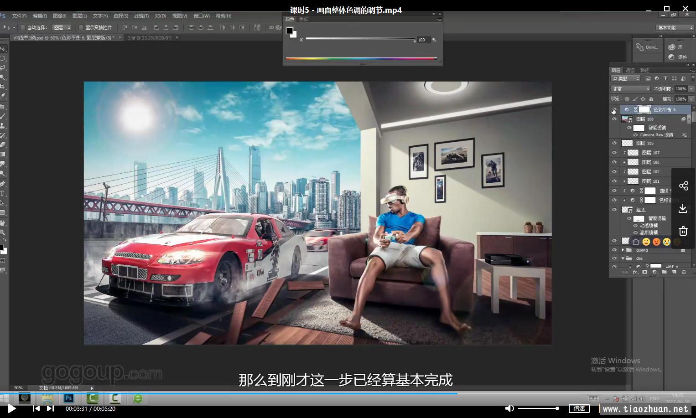Select the Brush tool
696x418 pixels.
pyautogui.click(x=3, y=116)
